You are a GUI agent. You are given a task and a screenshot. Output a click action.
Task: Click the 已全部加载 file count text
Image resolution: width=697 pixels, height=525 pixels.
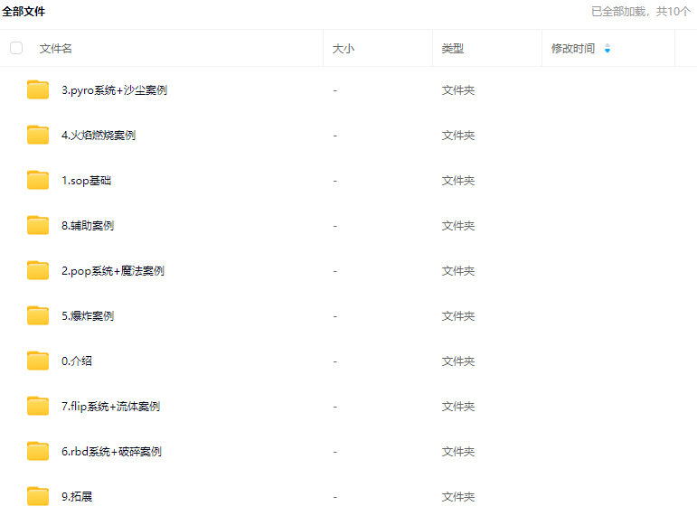pyautogui.click(x=641, y=12)
